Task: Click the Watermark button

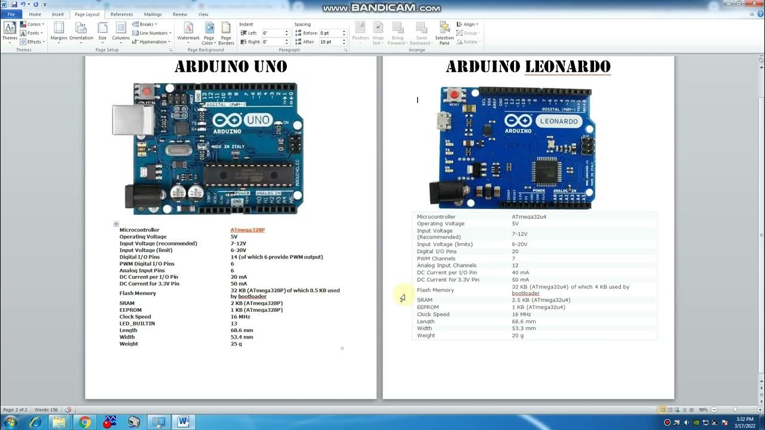Action: pos(188,32)
